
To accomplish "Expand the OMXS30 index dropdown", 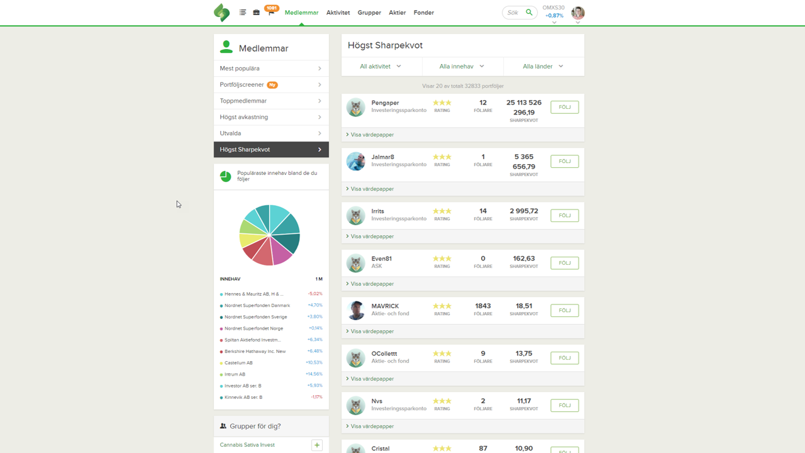I will coord(554,22).
